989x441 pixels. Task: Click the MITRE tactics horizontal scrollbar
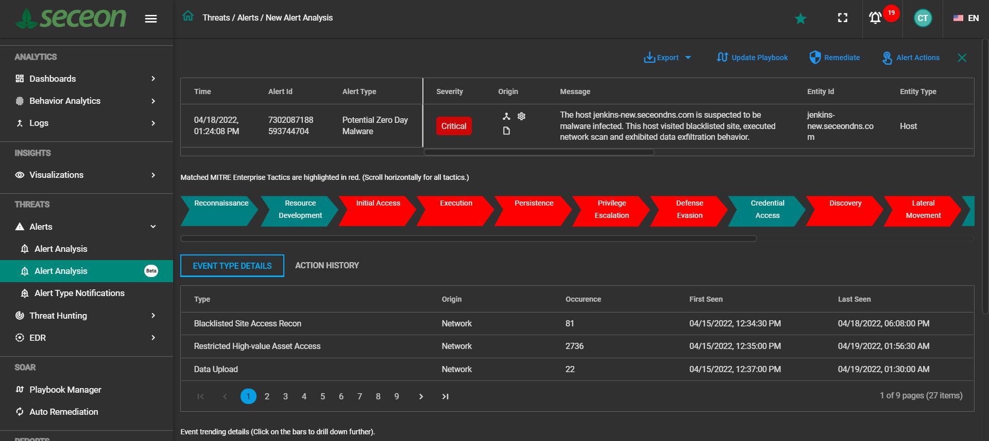[x=468, y=238]
